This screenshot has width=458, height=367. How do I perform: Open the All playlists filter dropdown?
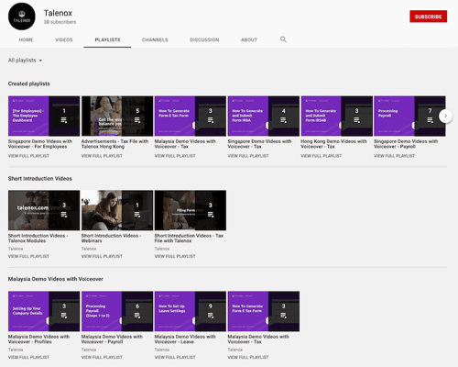pos(25,61)
